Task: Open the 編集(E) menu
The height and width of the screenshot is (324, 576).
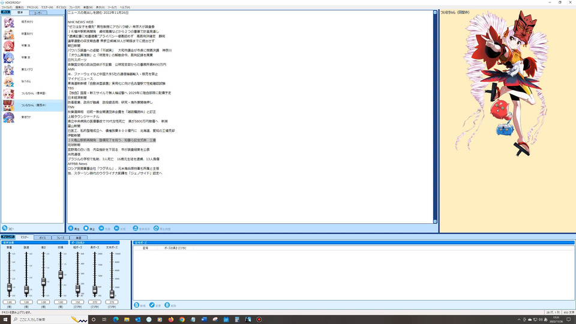Action: pos(19,7)
